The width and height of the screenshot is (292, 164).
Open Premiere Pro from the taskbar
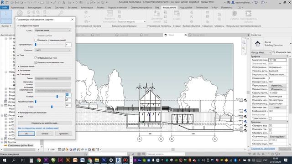[46, 160]
